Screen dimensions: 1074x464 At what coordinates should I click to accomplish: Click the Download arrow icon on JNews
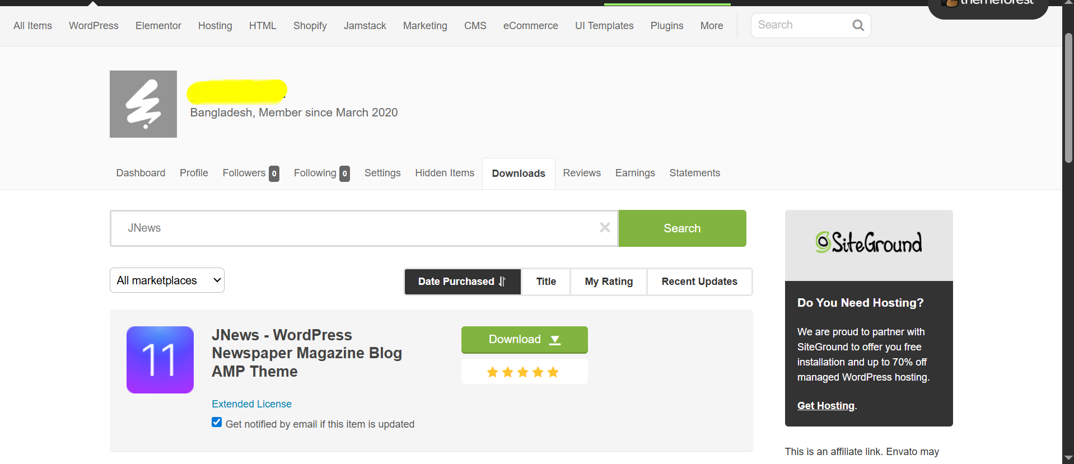click(x=555, y=340)
